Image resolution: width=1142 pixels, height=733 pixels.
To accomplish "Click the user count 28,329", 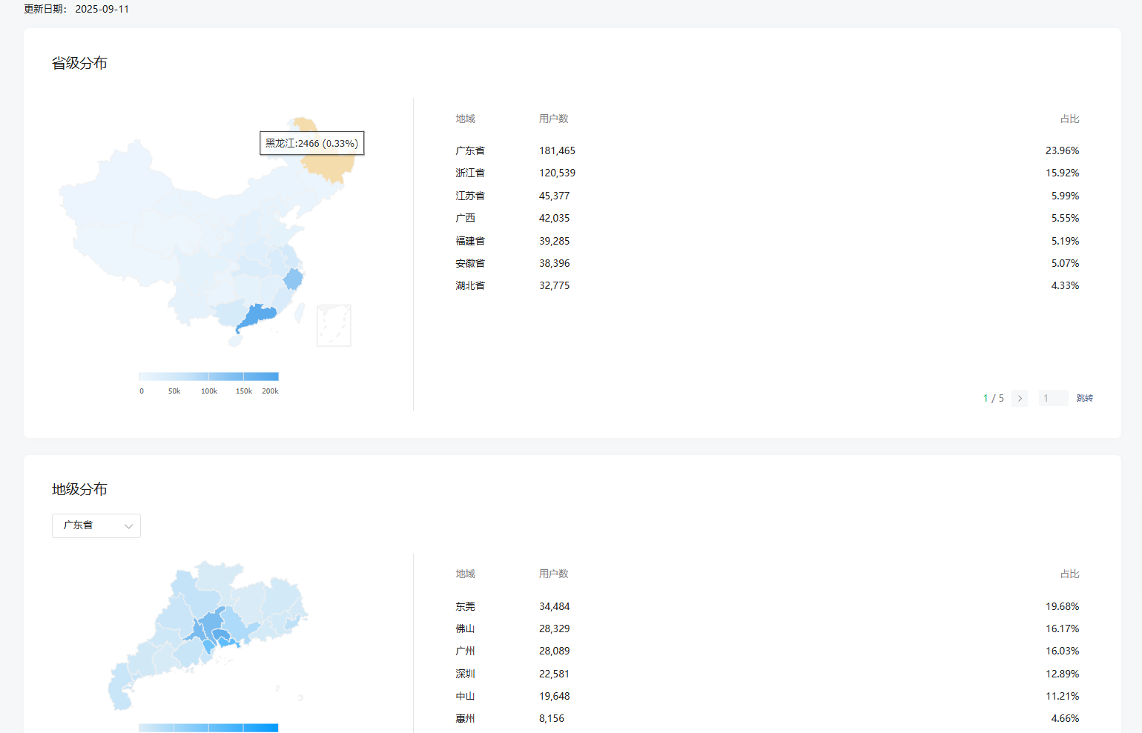I will pos(555,628).
